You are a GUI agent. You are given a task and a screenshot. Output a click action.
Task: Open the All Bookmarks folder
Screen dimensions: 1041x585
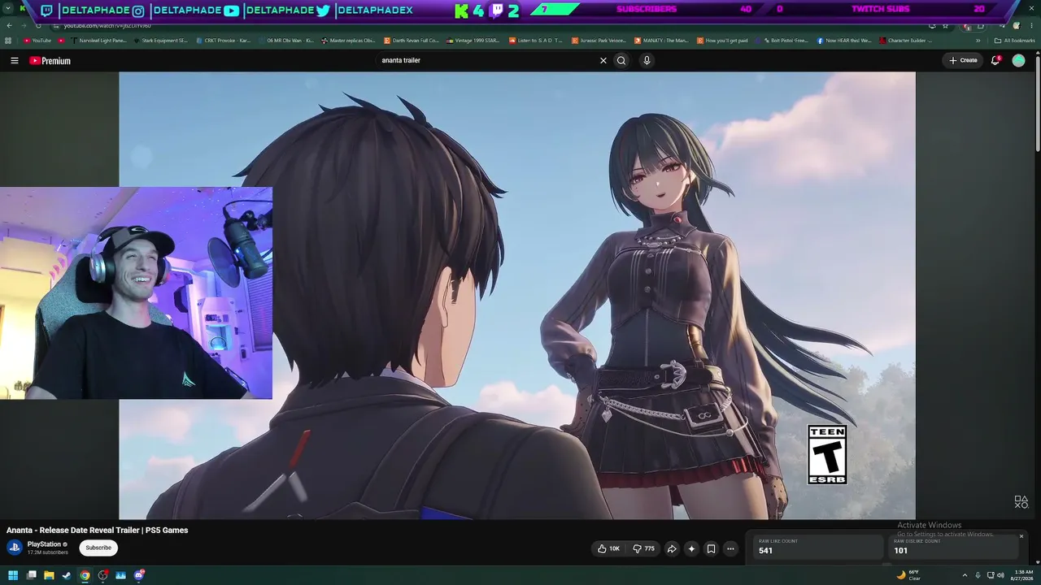(1014, 41)
